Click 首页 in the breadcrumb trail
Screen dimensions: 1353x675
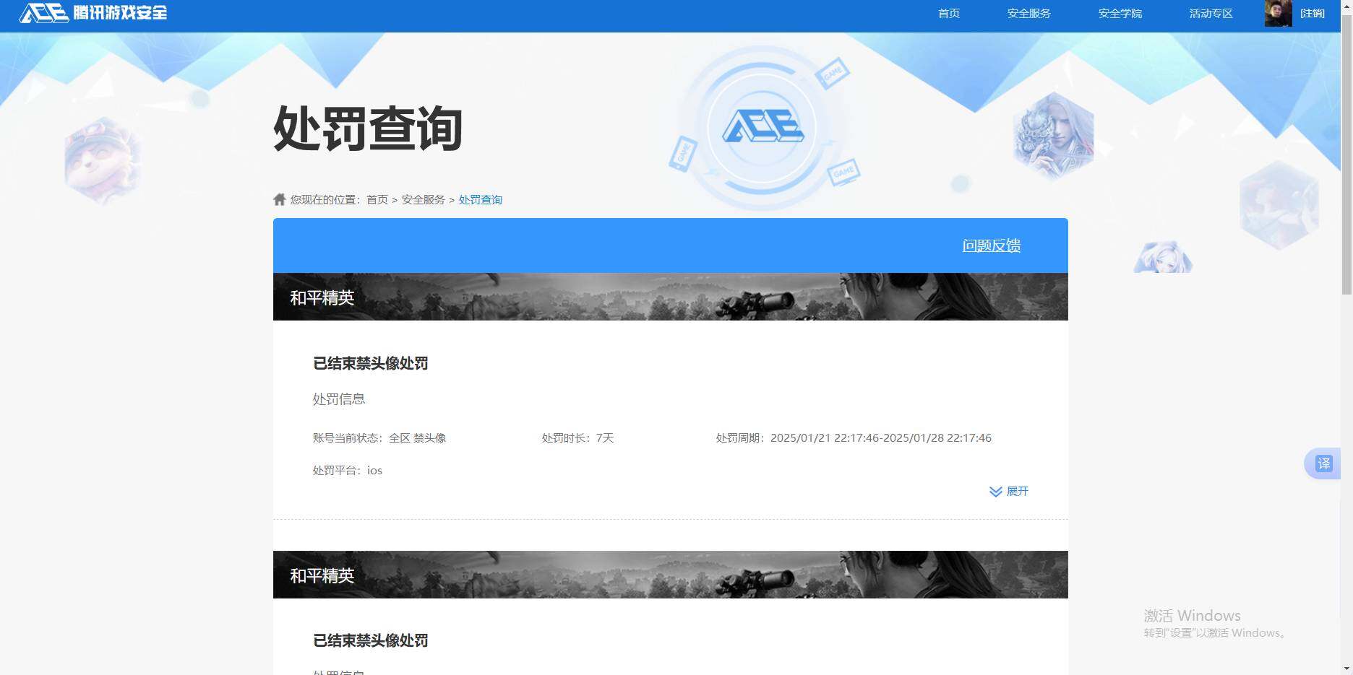(377, 199)
